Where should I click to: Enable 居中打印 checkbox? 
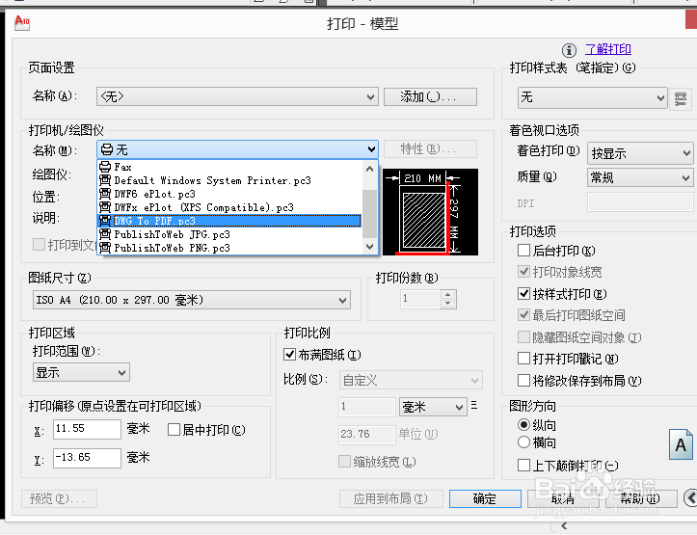(174, 430)
